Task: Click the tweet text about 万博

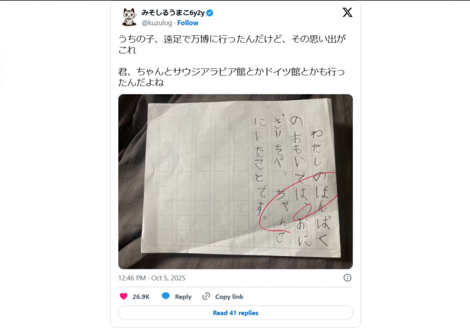Action: pos(232,44)
